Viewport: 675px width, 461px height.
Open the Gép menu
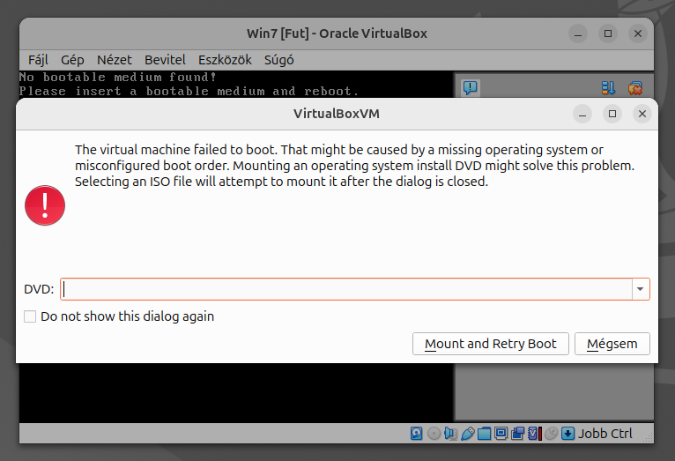coord(72,60)
